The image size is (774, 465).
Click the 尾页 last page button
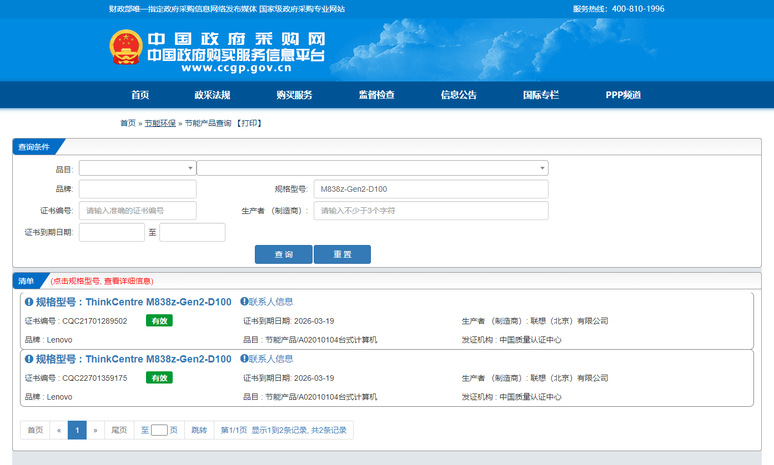(x=119, y=430)
